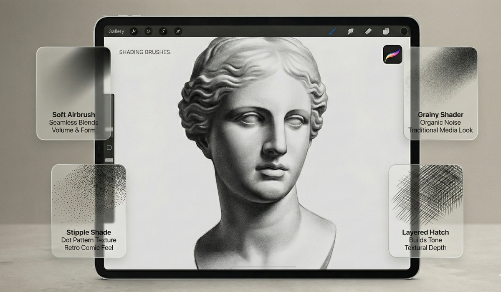The height and width of the screenshot is (292, 501).
Task: Select the SHADING BRUSHES set label
Action: 144,52
